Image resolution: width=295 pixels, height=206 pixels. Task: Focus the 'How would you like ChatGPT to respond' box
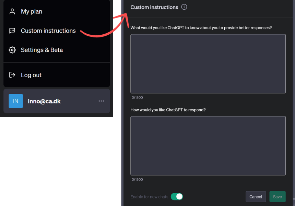[208, 146]
